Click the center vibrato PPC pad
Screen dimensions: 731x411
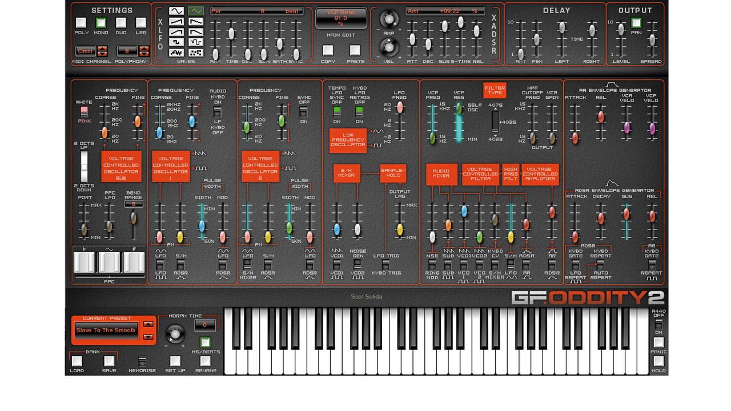tap(109, 262)
